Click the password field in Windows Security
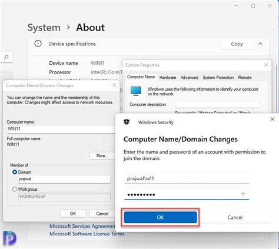Screen dimensions: 279x249 tap(187, 194)
